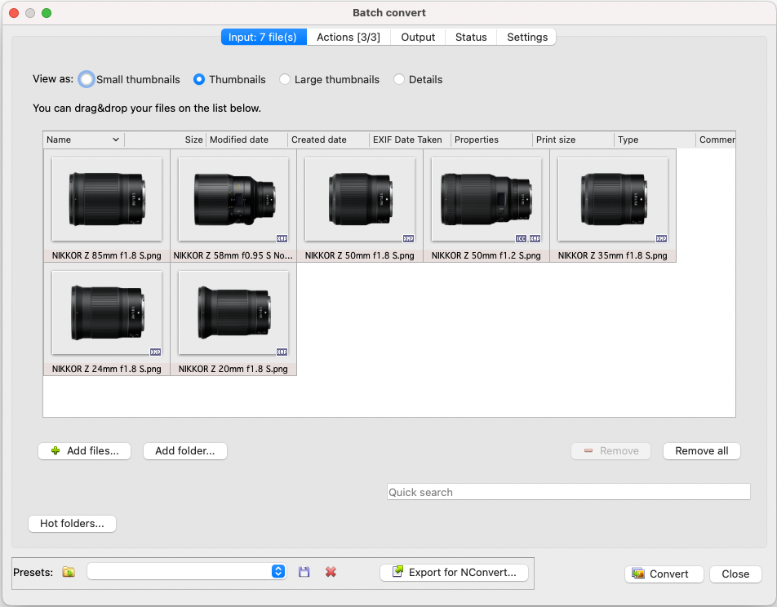
Task: Choose Large thumbnails view mode
Action: coord(285,80)
